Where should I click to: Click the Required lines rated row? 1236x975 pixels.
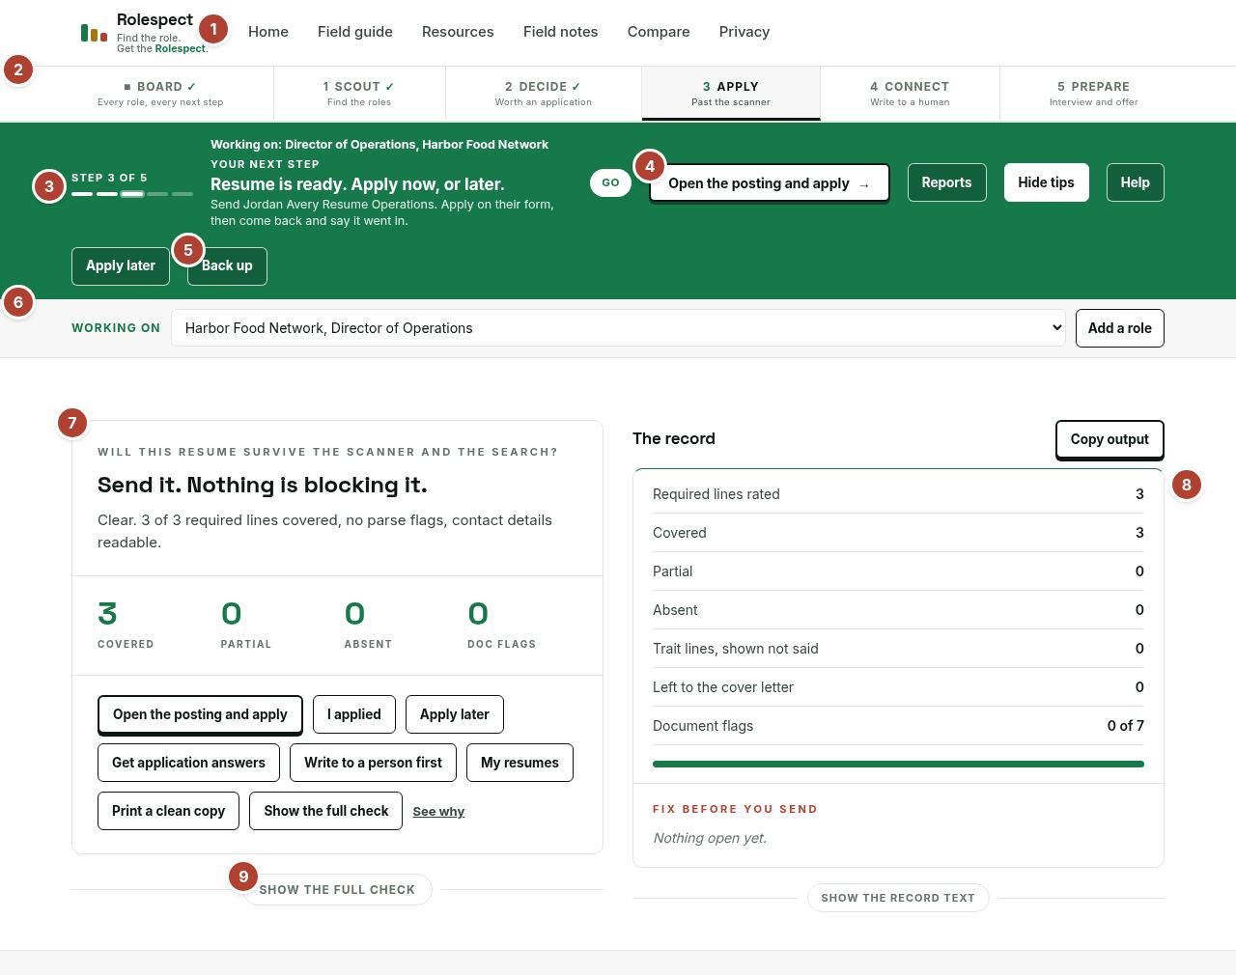click(x=898, y=494)
